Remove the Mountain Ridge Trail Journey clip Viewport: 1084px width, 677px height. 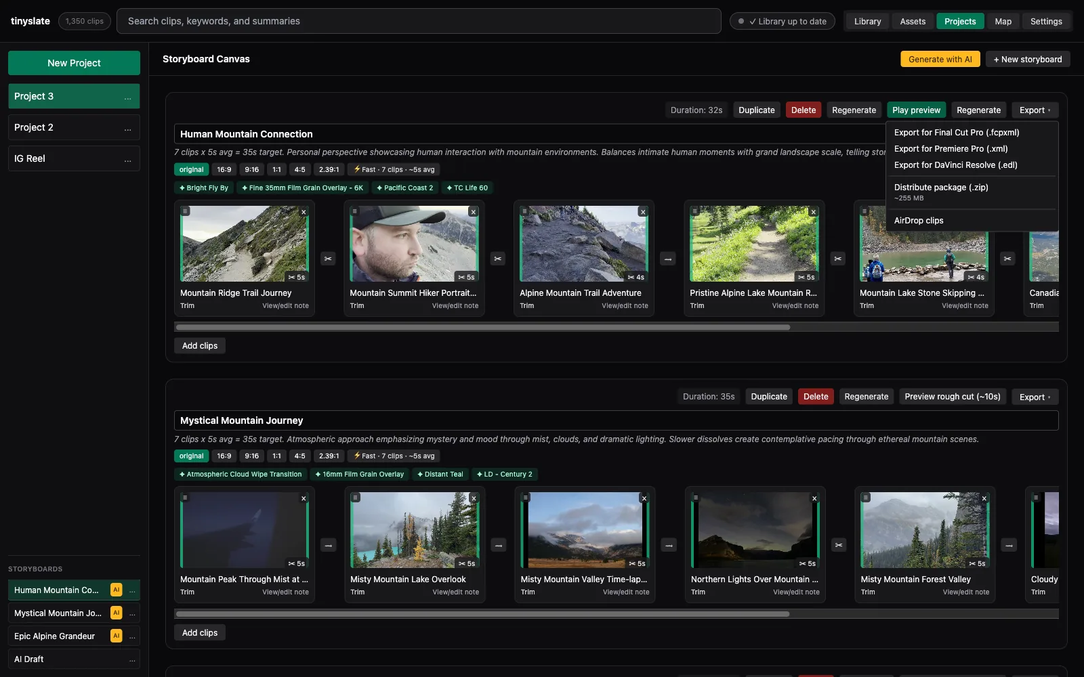click(304, 212)
